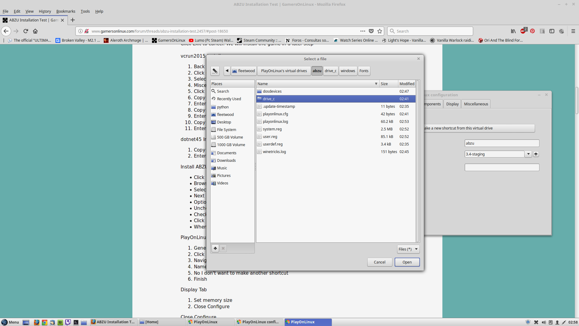This screenshot has height=326, width=579.
Task: Select userdef.reg file
Action: [336, 144]
